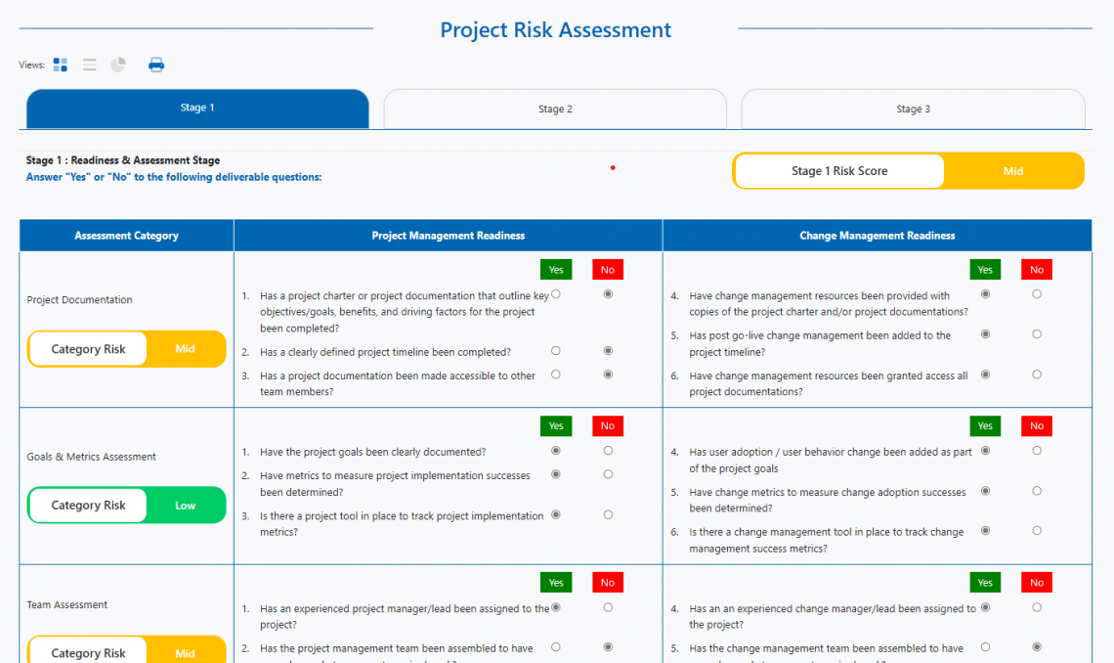Image resolution: width=1114 pixels, height=663 pixels.
Task: Click the Mid risk score indicator
Action: (x=1013, y=170)
